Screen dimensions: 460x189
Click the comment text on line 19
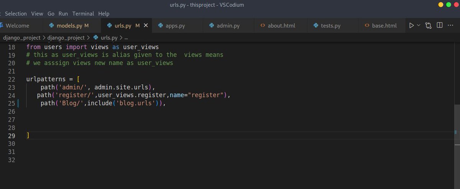(x=125, y=55)
